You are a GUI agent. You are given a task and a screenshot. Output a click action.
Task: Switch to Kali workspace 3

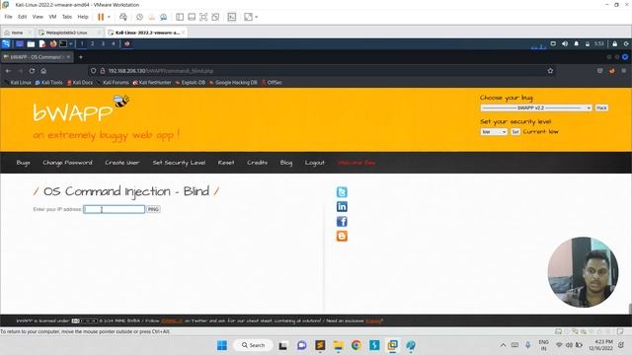coord(103,43)
